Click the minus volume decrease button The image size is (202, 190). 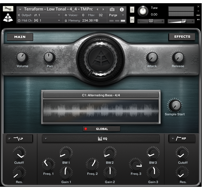click(170, 21)
